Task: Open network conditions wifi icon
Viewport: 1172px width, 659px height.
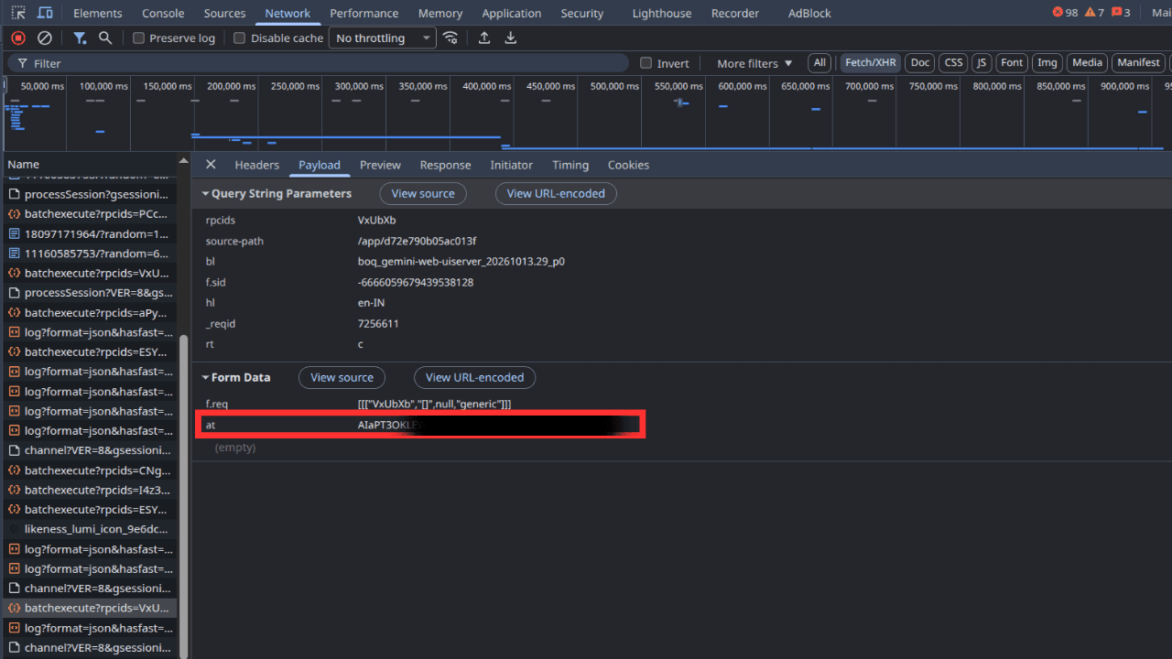Action: pyautogui.click(x=450, y=38)
